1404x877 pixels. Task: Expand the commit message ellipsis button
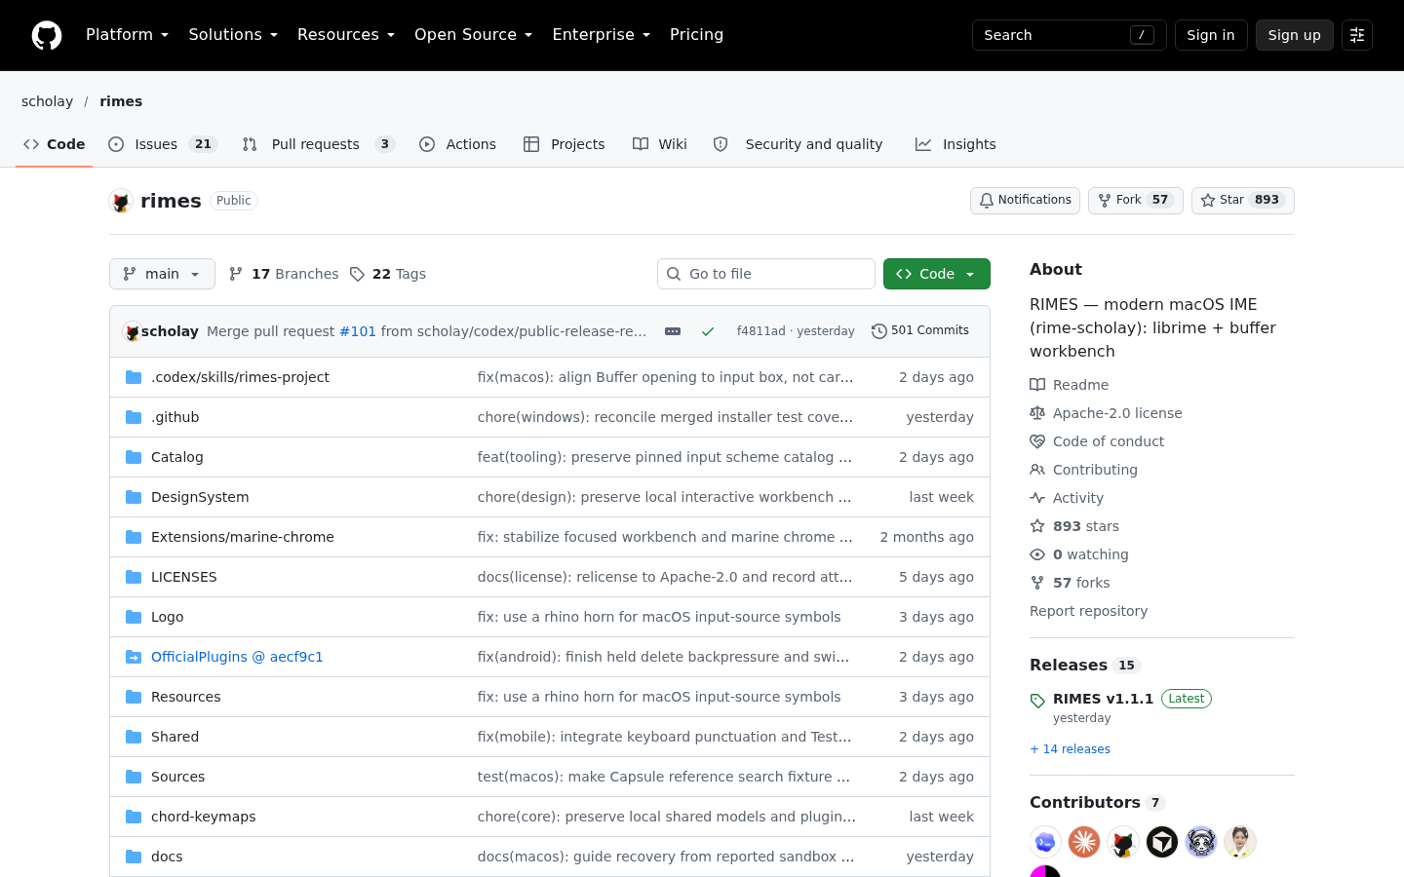[673, 331]
